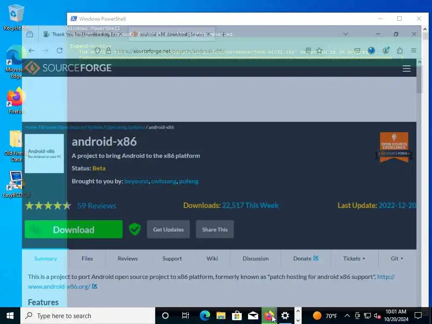
Task: Bookmark this page with the star icon
Action: coord(319,51)
